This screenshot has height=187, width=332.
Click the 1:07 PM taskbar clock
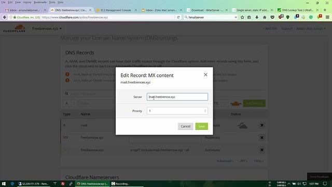tap(314, 183)
